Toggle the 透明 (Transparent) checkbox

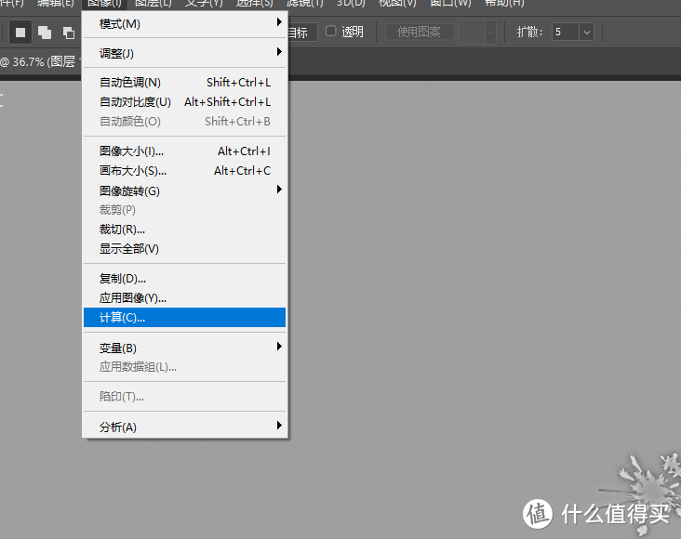[330, 32]
